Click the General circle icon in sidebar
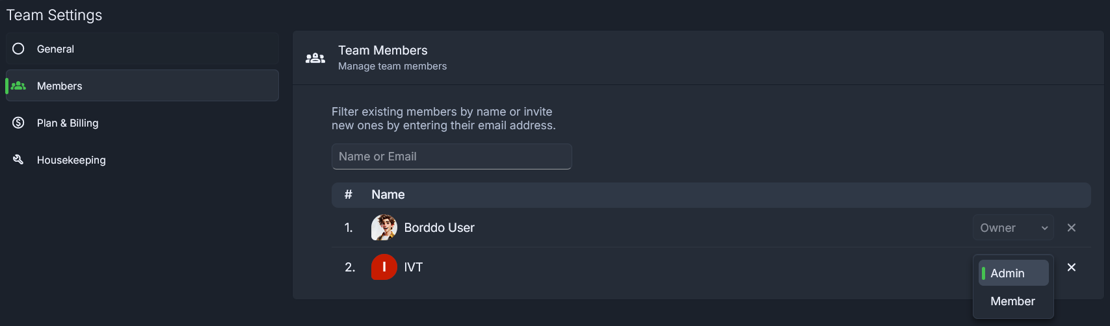The image size is (1110, 326). tap(18, 49)
